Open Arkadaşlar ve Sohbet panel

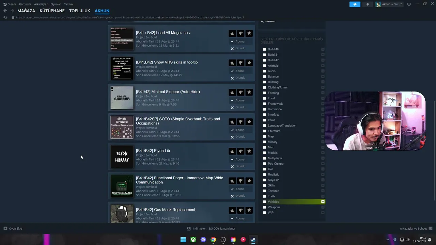coord(416,229)
